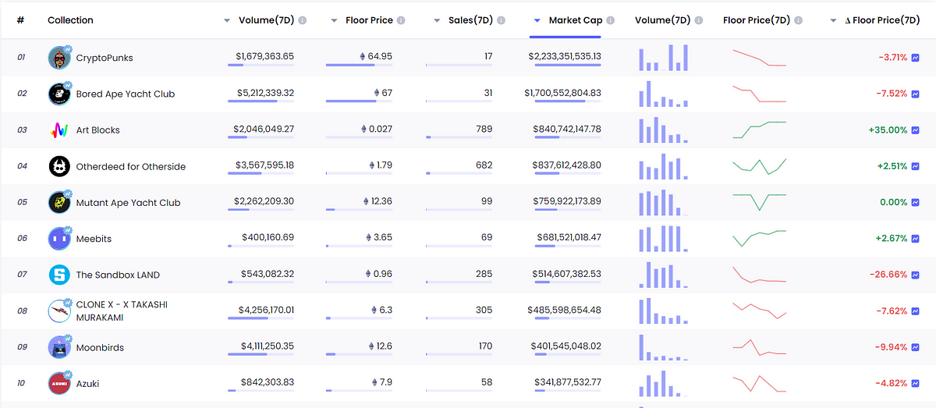Click info icon next to Sales(7D) header
This screenshot has width=936, height=408.
[501, 20]
